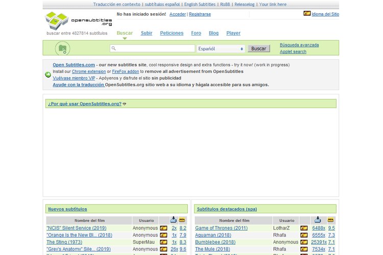Open the Peticiones tab
The height and width of the screenshot is (255, 383).
(x=172, y=33)
